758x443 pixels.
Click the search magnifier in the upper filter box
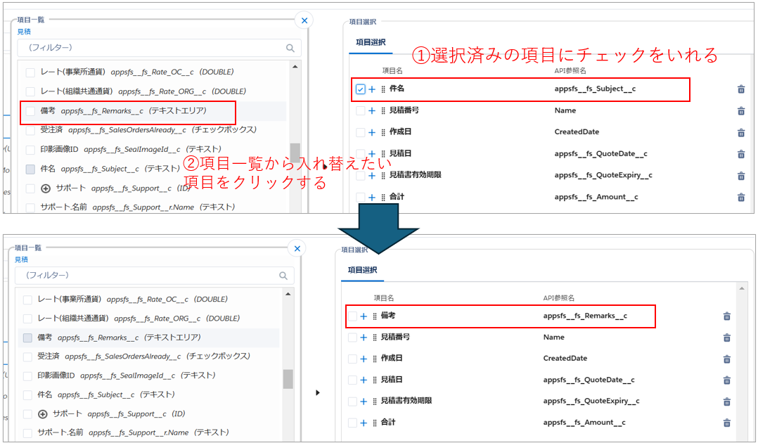coord(290,48)
